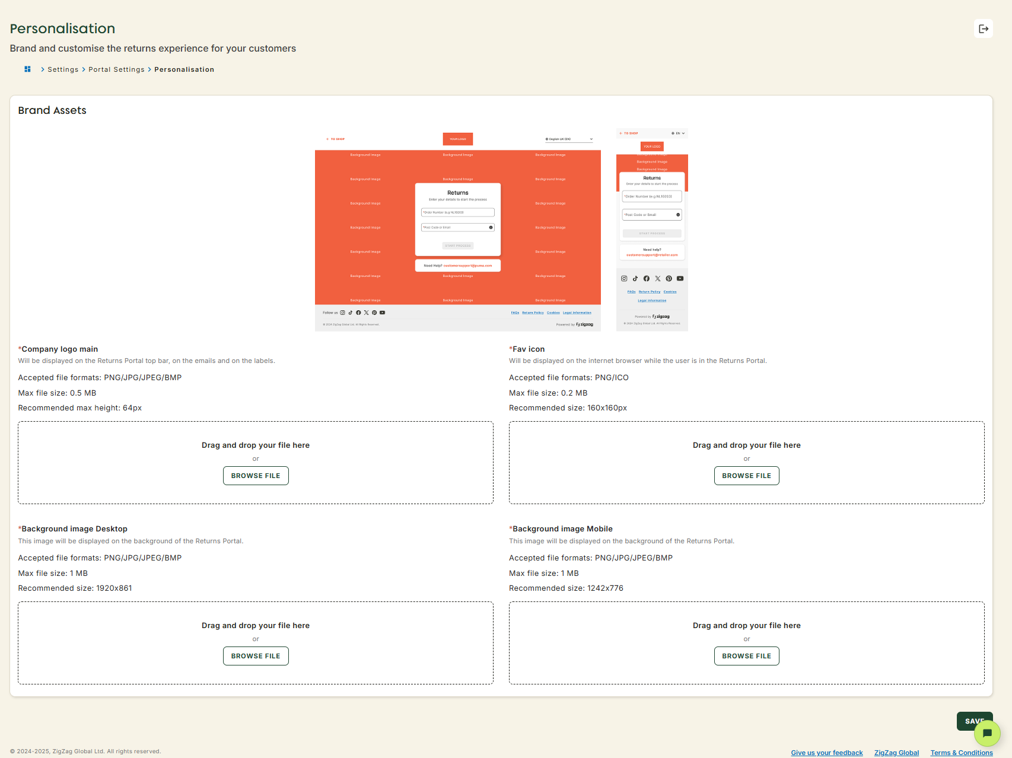Image resolution: width=1012 pixels, height=758 pixels.
Task: Open the English UK language dropdown
Action: pyautogui.click(x=561, y=139)
